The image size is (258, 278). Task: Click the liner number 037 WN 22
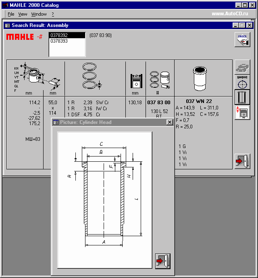tap(199, 101)
